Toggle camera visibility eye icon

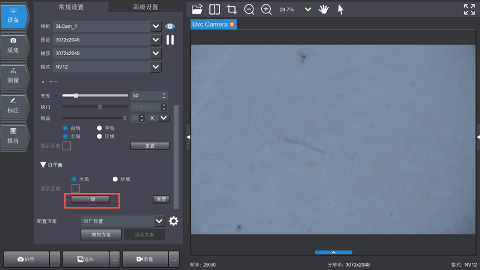click(170, 26)
